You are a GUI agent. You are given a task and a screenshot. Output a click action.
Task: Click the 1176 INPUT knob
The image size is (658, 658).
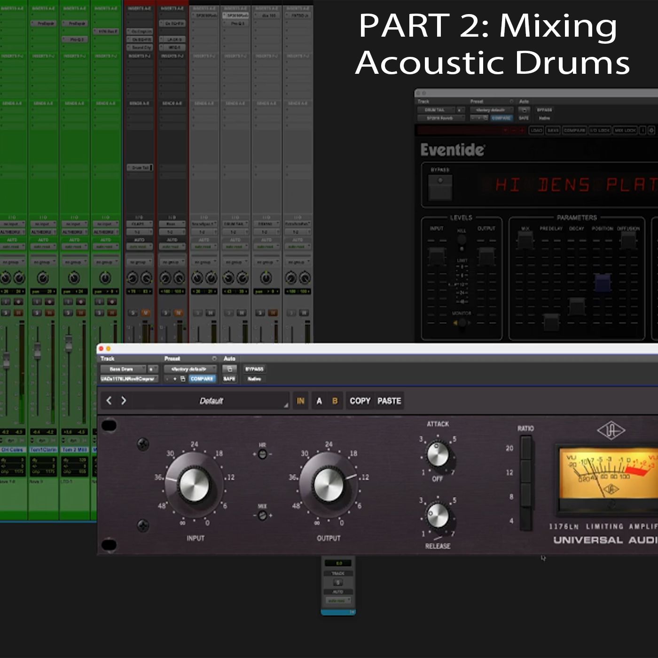pos(194,485)
